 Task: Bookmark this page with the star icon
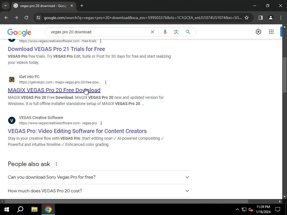(x=247, y=18)
